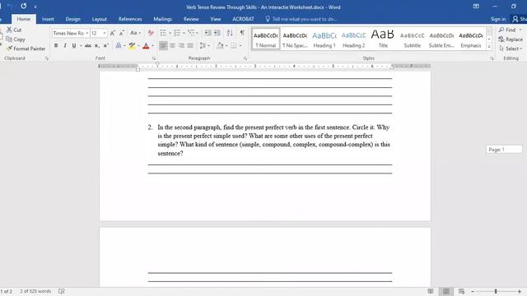Viewport: 527px width, 296px height.
Task: Apply Heading 2 style
Action: pos(353,39)
